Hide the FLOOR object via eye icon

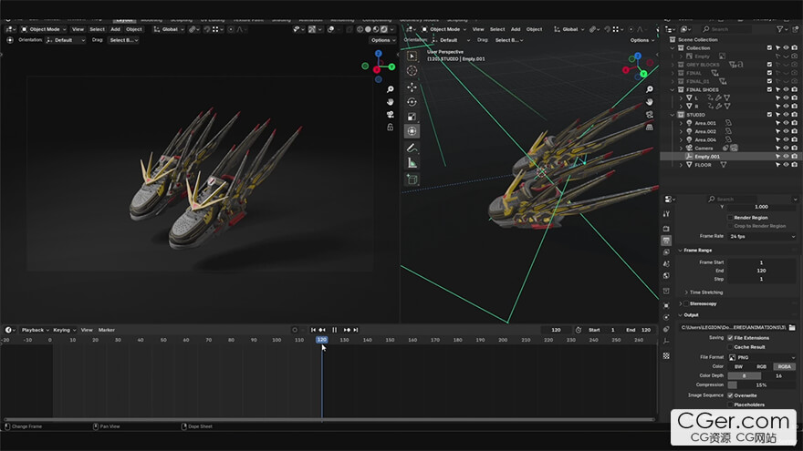(786, 165)
